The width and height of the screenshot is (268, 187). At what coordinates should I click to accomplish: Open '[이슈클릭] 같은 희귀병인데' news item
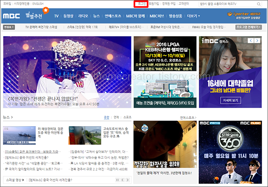coord(33,152)
